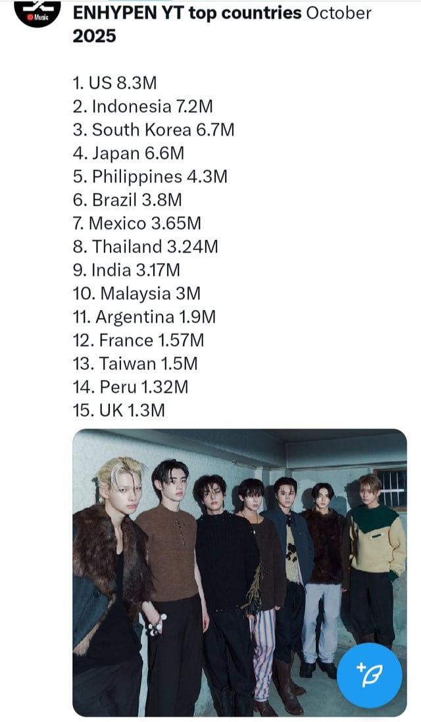
Task: Select the '11. Argentina 1.9M' entry
Action: [144, 317]
